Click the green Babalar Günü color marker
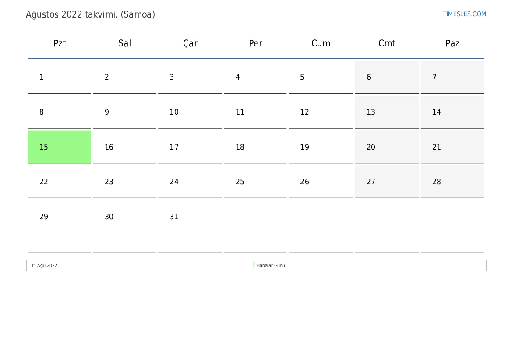Screen dimensions: 512x362 click(254, 265)
